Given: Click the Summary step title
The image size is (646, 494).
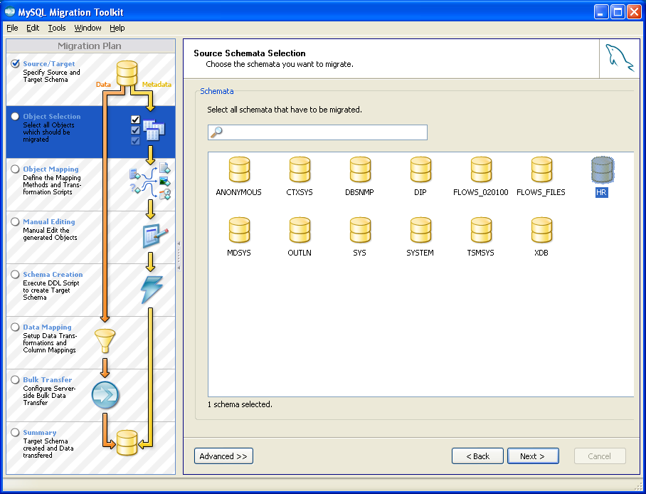Looking at the screenshot, I should [x=40, y=433].
